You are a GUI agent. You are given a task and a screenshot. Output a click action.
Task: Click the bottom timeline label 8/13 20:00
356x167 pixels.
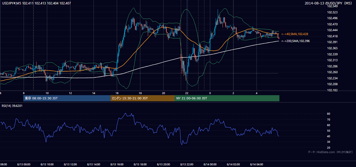(164, 164)
